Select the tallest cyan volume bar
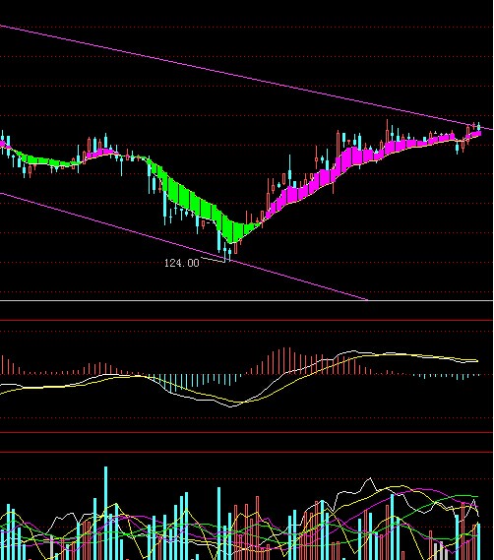 (105, 513)
